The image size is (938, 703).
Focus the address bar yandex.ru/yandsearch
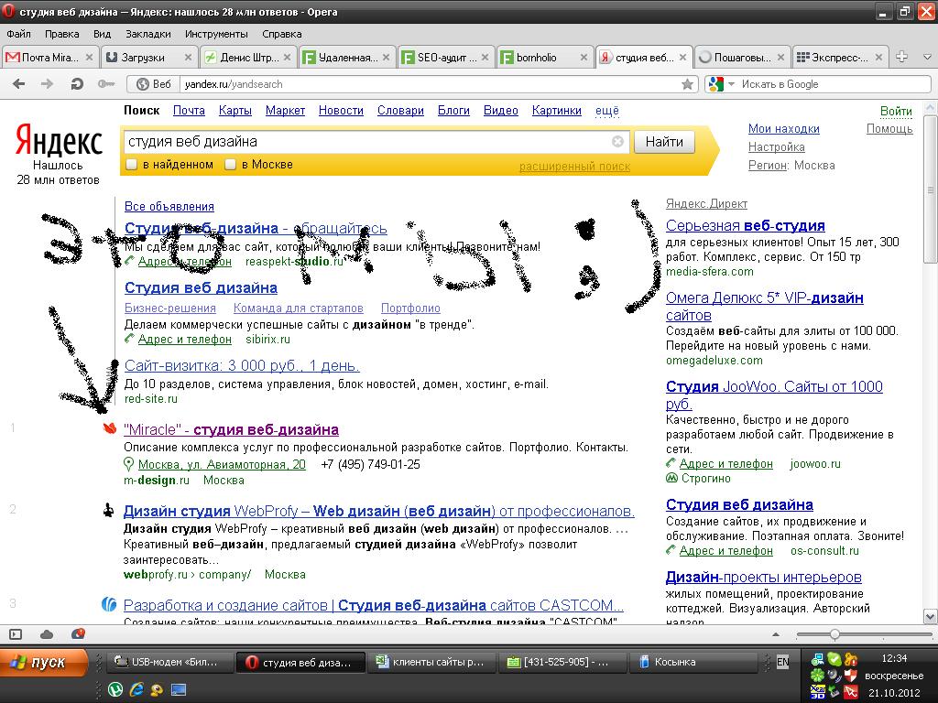(429, 84)
